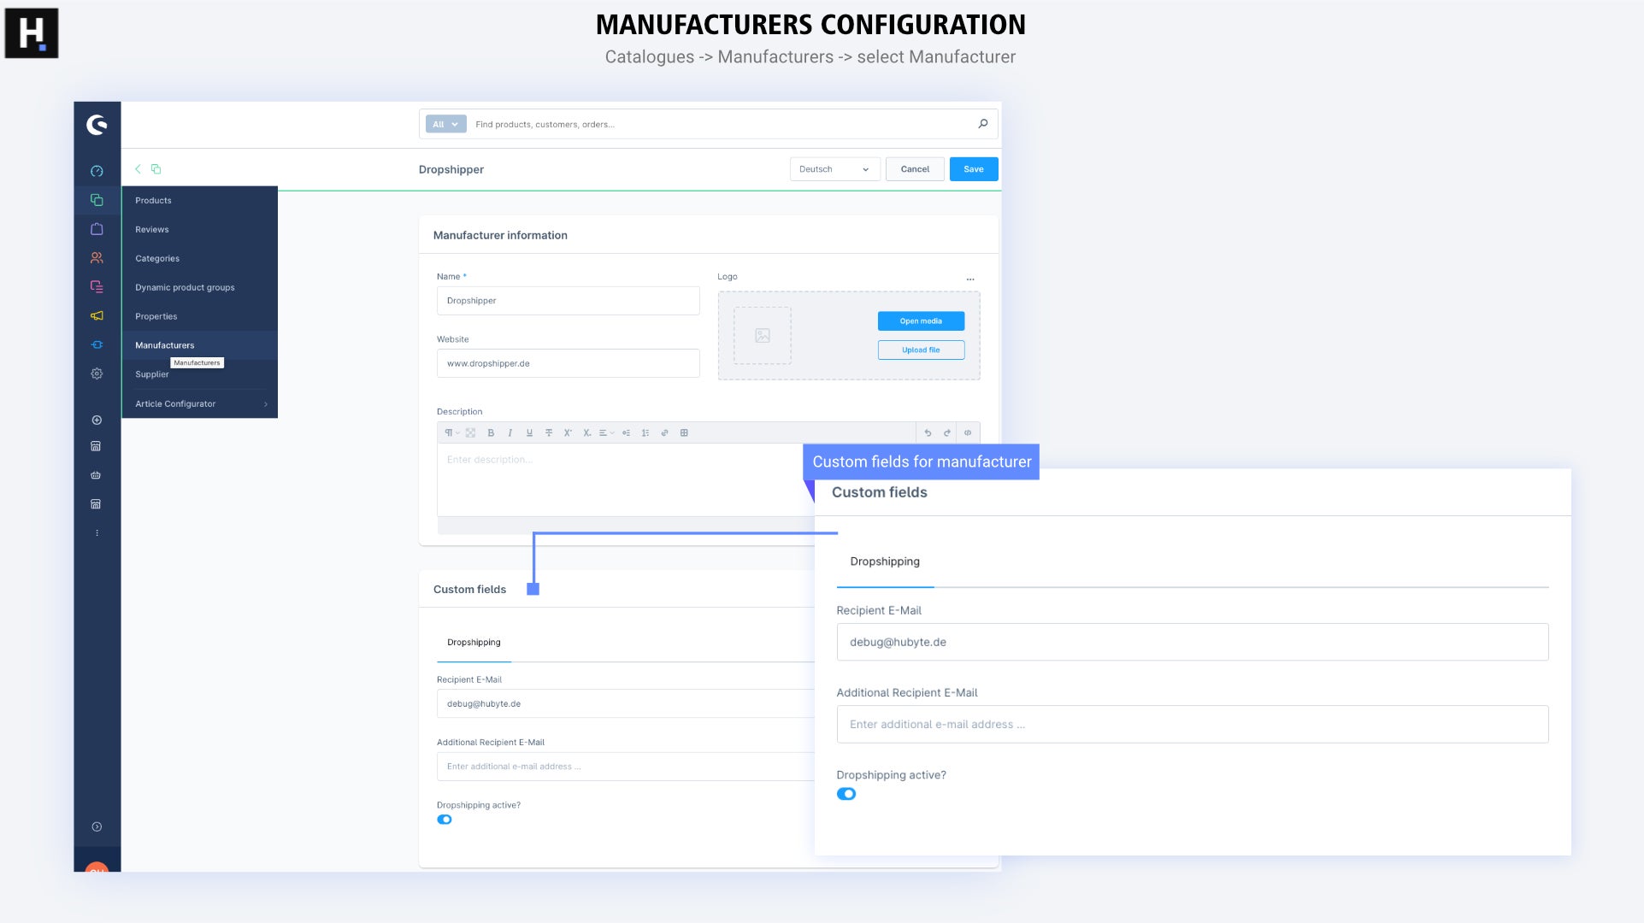Go back with the left arrow icon
This screenshot has width=1644, height=923.
[x=138, y=169]
